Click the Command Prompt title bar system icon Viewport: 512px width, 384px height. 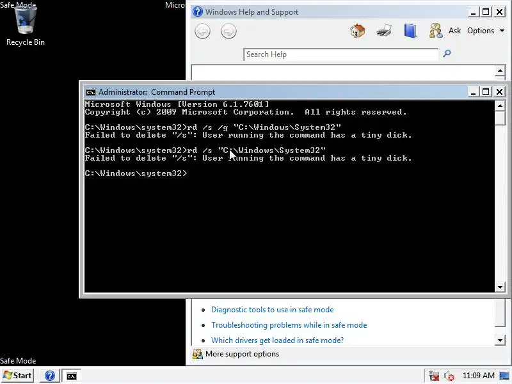[90, 92]
